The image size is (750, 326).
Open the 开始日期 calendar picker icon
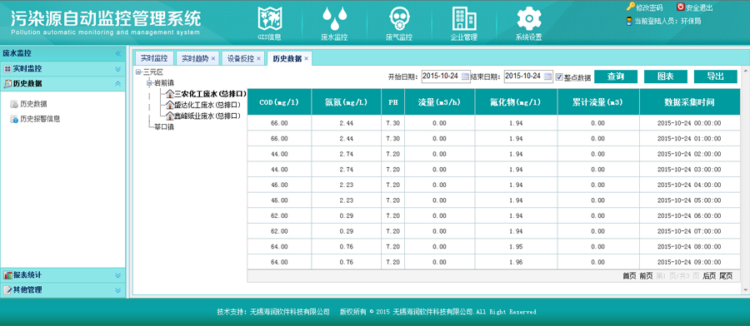coord(466,77)
